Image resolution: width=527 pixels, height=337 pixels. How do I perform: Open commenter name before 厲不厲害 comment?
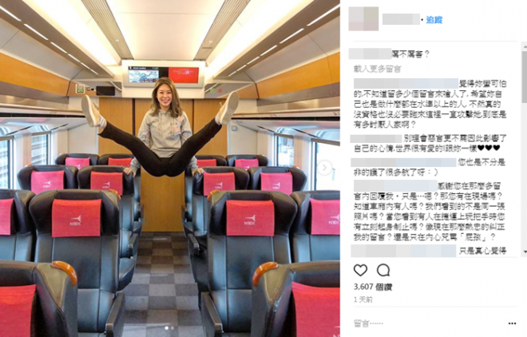370,54
